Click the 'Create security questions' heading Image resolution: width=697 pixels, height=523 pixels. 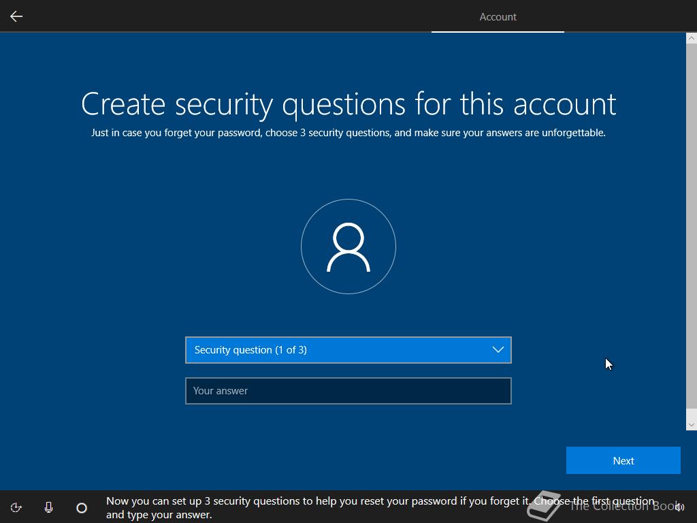[x=348, y=104]
